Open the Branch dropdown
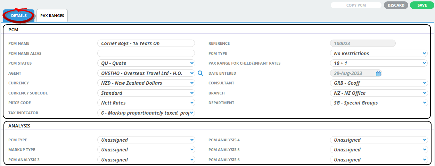The width and height of the screenshot is (435, 166). click(x=378, y=93)
